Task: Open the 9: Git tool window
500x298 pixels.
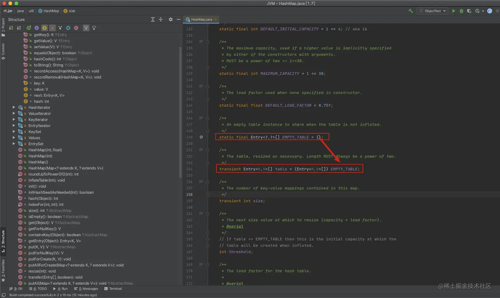Action: pos(16,289)
